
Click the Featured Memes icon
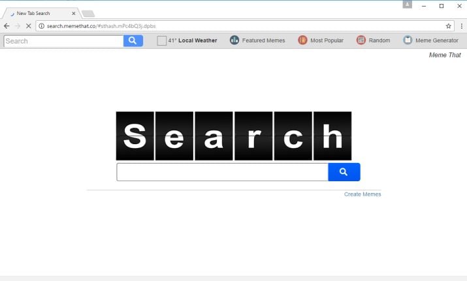(x=234, y=40)
